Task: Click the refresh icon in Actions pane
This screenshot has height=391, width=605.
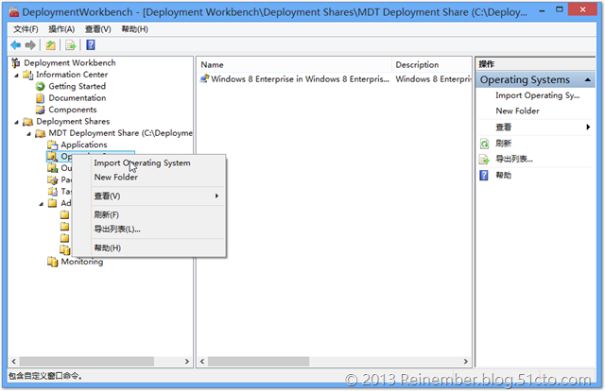Action: pyautogui.click(x=484, y=144)
